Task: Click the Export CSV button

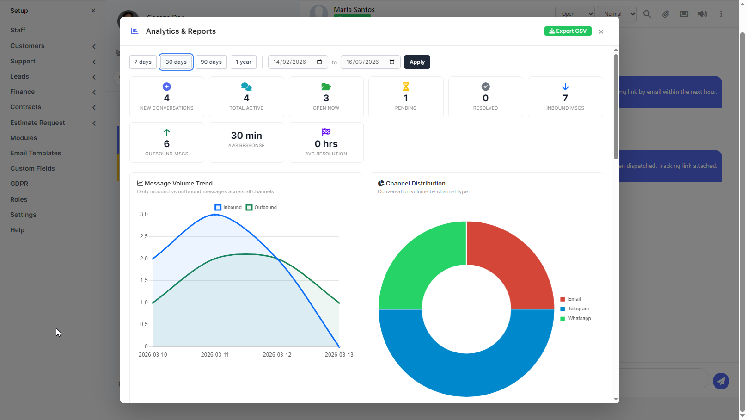Action: point(568,31)
